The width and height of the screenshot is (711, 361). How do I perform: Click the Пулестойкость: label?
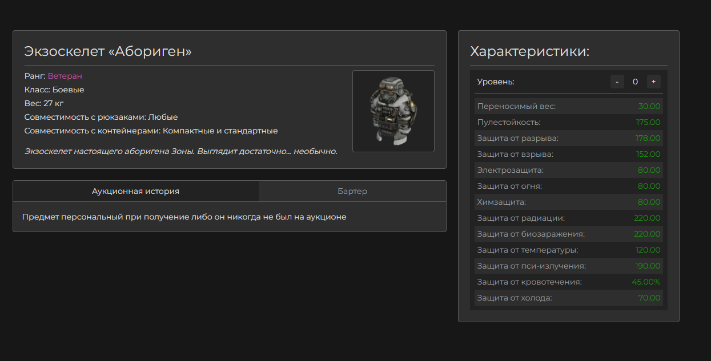(x=509, y=122)
